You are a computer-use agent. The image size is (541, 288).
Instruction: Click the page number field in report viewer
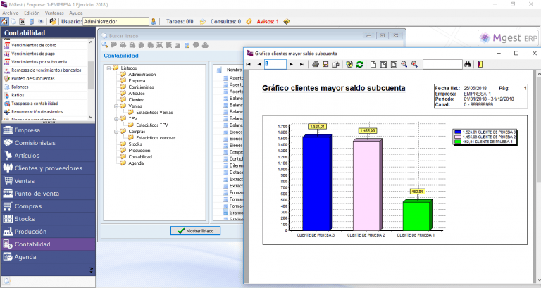pos(275,65)
